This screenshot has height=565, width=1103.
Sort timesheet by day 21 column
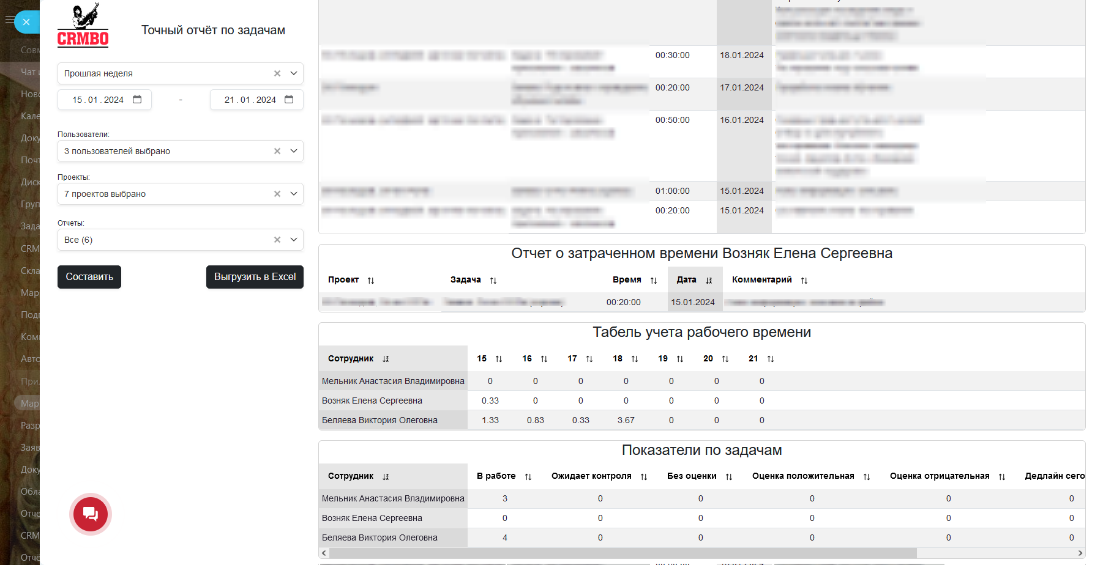(771, 359)
